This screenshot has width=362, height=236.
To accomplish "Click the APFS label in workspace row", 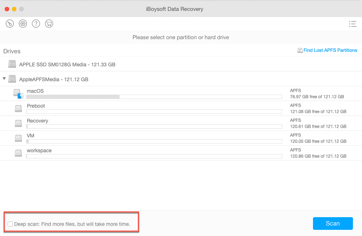I will 296,150.
